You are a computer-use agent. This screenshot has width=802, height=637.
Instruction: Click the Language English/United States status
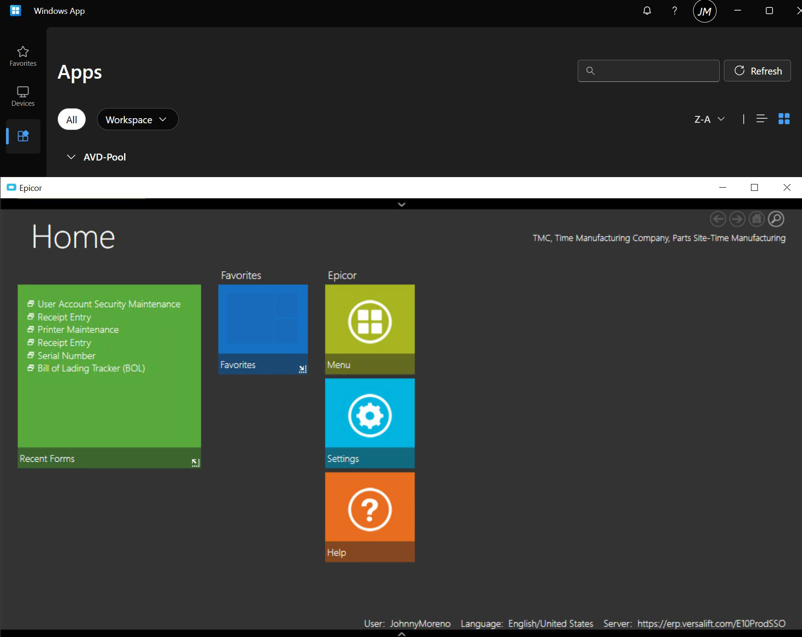point(527,624)
